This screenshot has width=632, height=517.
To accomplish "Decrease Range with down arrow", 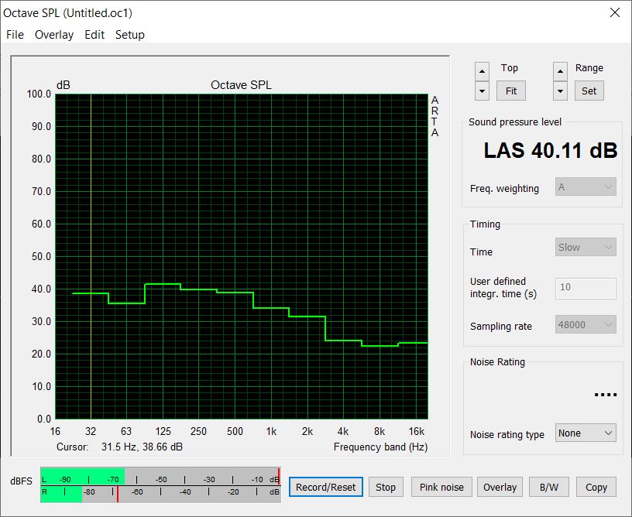I will (x=560, y=91).
